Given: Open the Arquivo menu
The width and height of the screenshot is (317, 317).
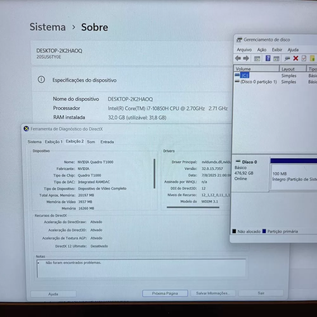Looking at the screenshot, I should [x=244, y=50].
